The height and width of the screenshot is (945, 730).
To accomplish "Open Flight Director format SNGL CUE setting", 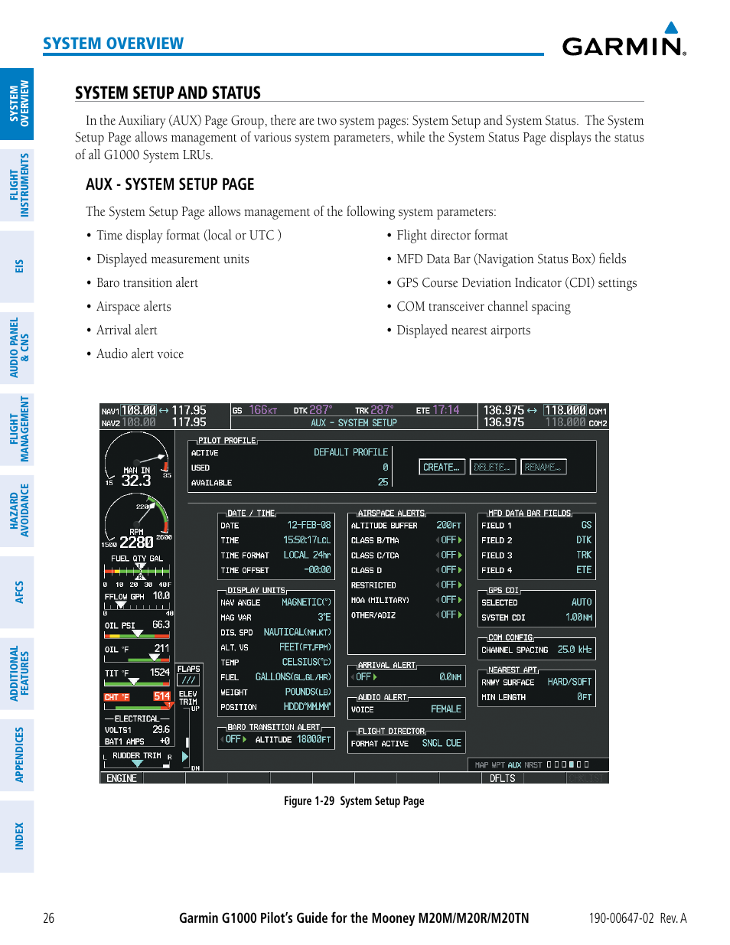I will click(x=442, y=743).
